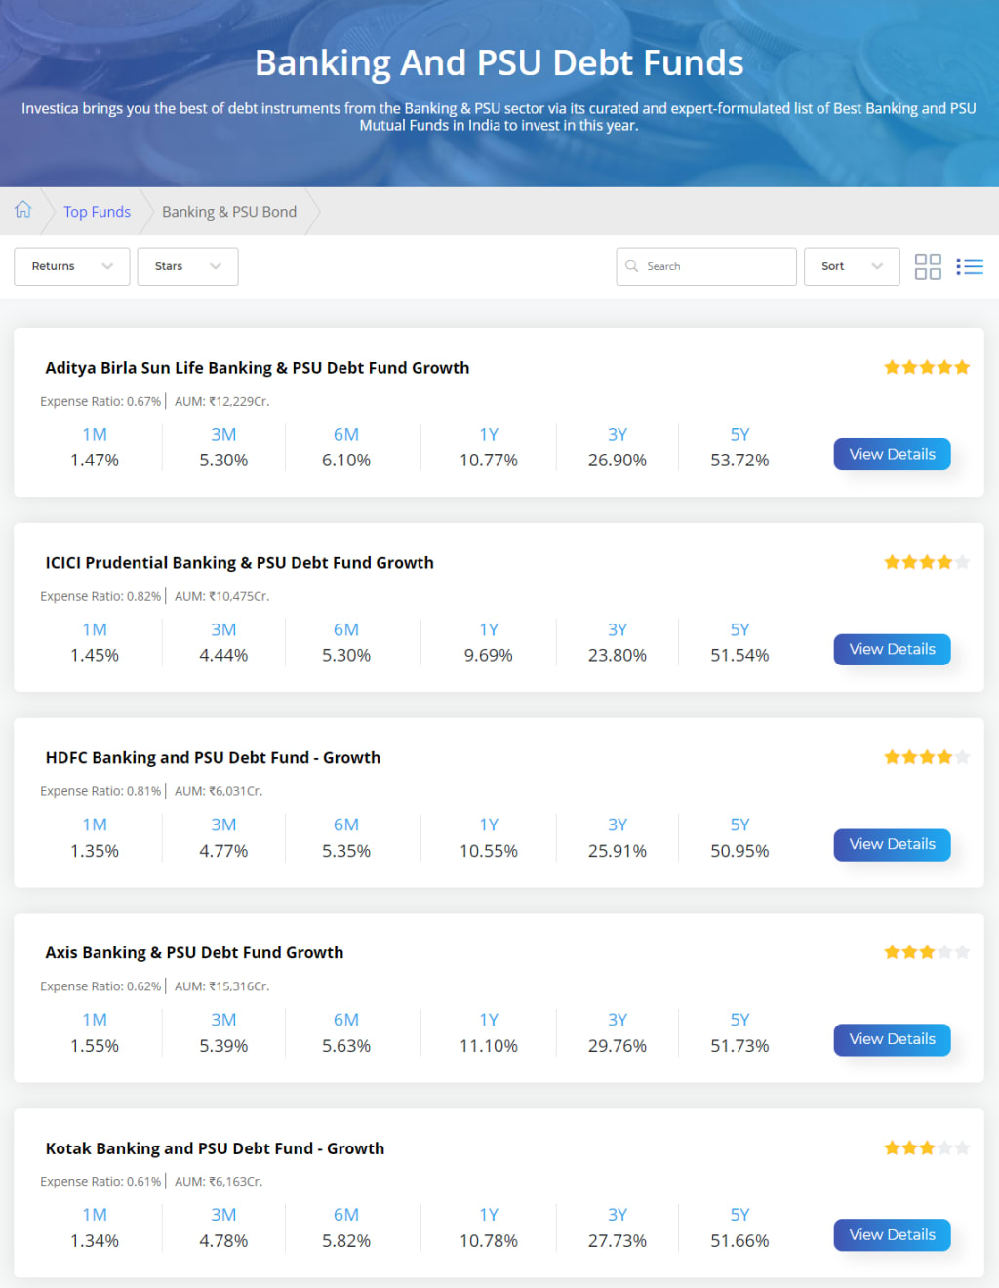Click ICICI 3Y return 23.80%
Viewport: 999px width, 1288px height.
point(618,656)
